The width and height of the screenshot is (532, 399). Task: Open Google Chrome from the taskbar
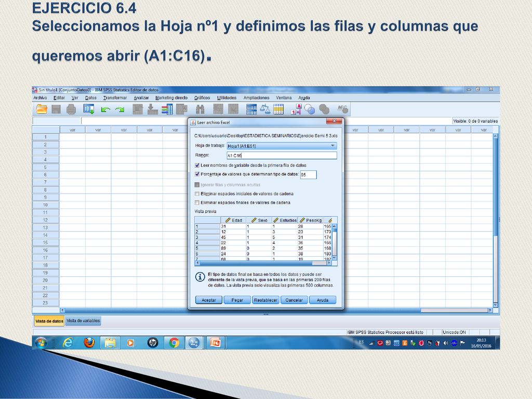coord(174,343)
